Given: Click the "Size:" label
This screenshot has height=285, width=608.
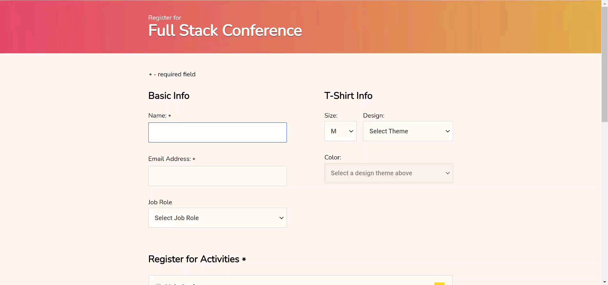Looking at the screenshot, I should pyautogui.click(x=331, y=115).
